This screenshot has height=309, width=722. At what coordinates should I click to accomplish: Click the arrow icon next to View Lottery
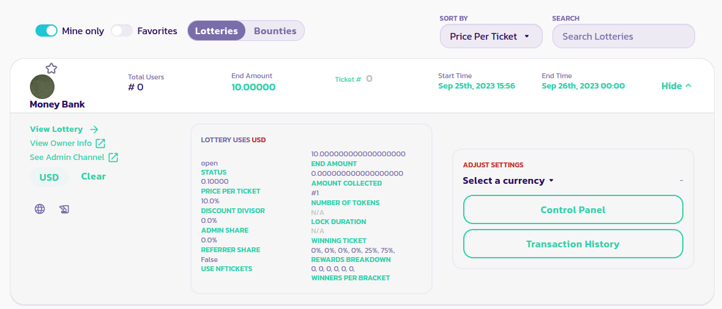(94, 129)
